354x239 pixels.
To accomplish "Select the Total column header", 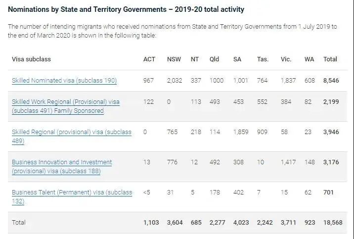I will (330, 59).
